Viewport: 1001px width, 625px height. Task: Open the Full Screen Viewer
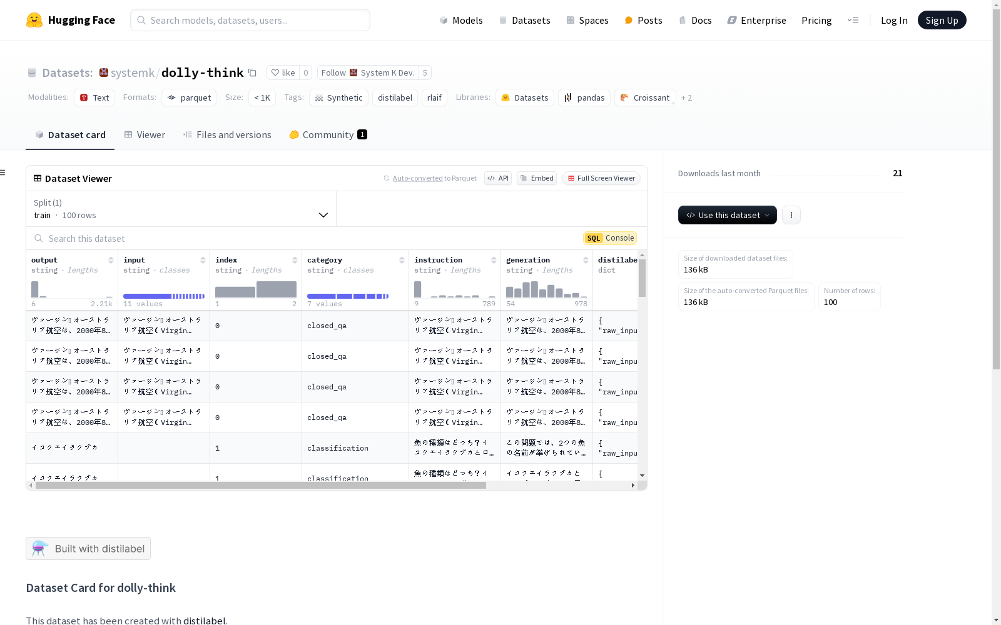(x=601, y=178)
